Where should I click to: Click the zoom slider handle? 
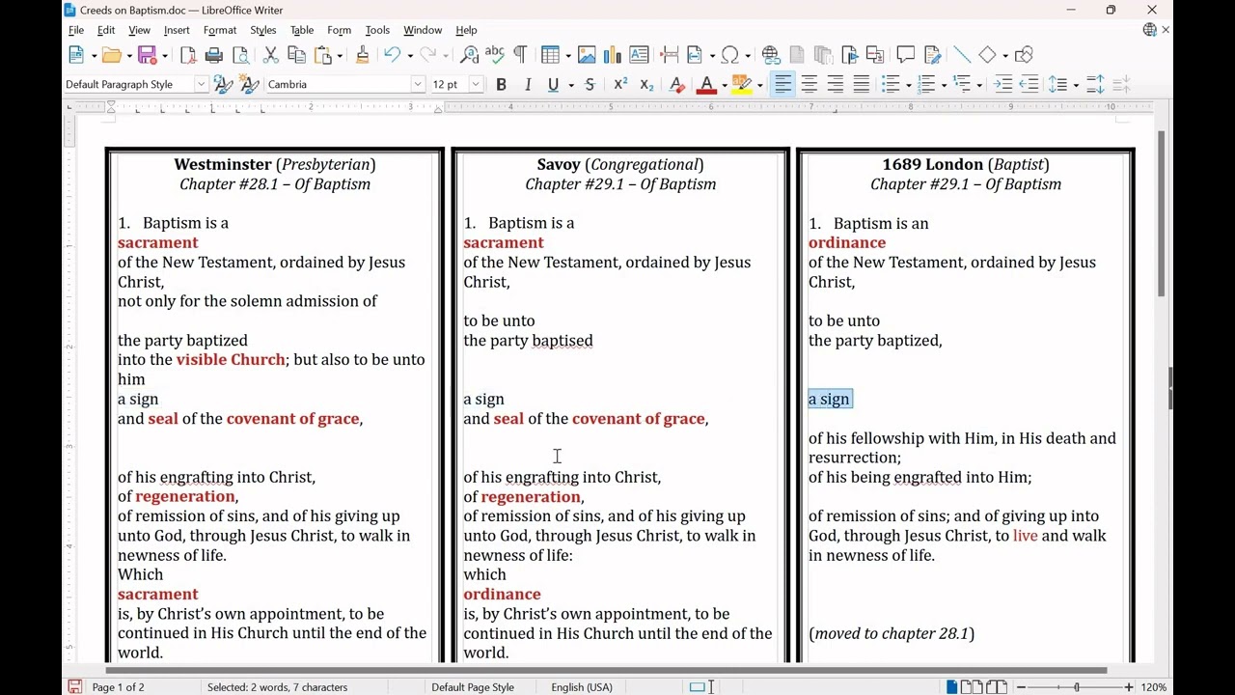[1077, 687]
